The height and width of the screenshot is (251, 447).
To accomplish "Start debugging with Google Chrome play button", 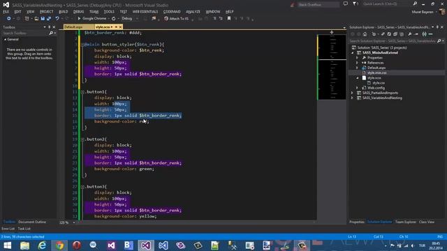I will pos(79,19).
